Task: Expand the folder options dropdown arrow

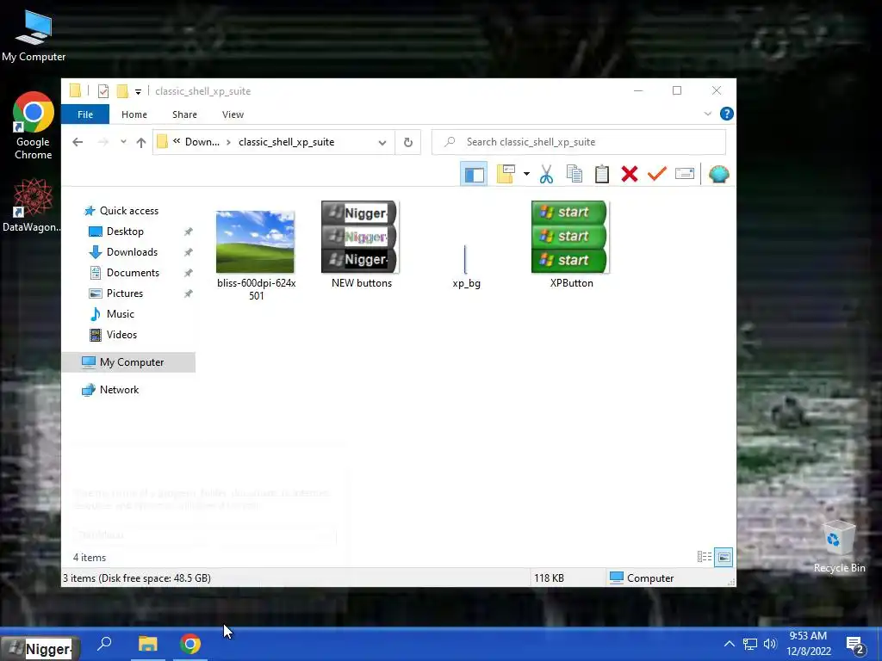Action: pos(526,174)
